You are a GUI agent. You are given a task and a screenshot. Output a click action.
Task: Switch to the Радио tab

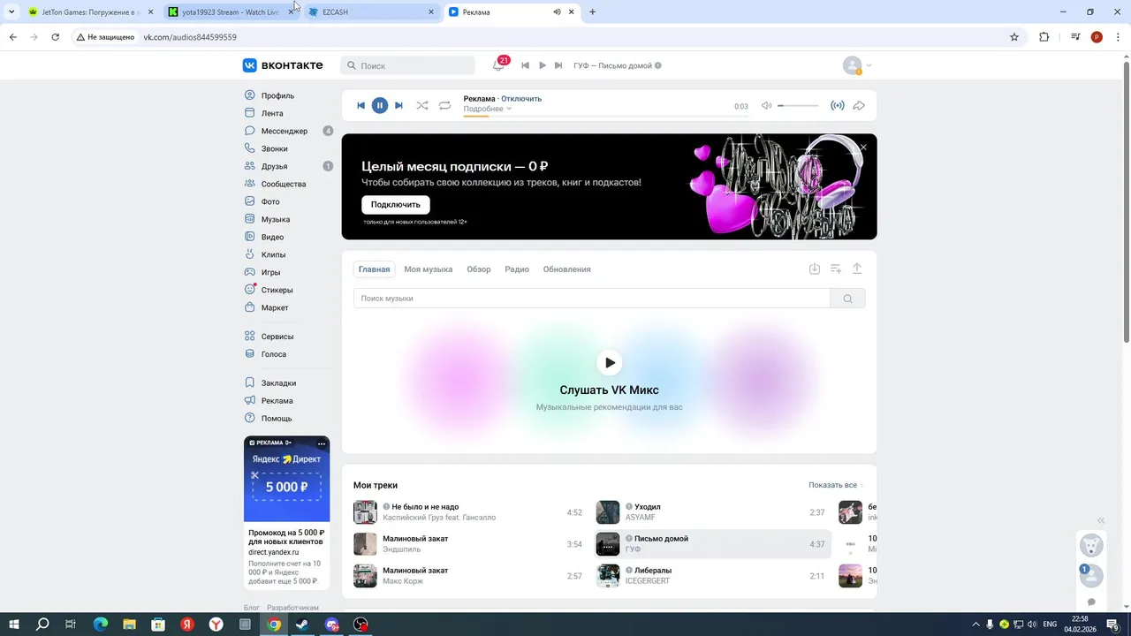(x=517, y=269)
